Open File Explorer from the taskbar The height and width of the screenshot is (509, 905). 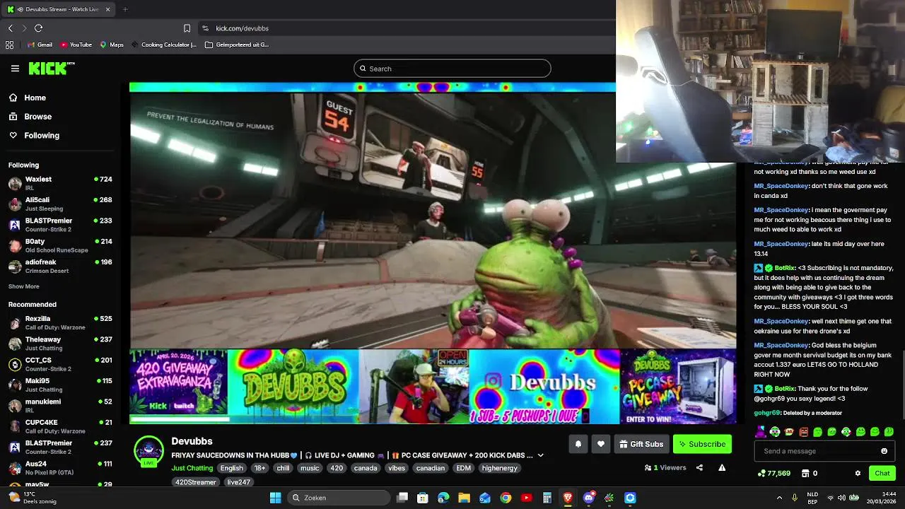(x=464, y=498)
